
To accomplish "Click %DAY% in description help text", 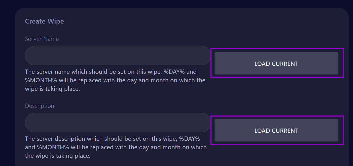I will (x=190, y=139).
